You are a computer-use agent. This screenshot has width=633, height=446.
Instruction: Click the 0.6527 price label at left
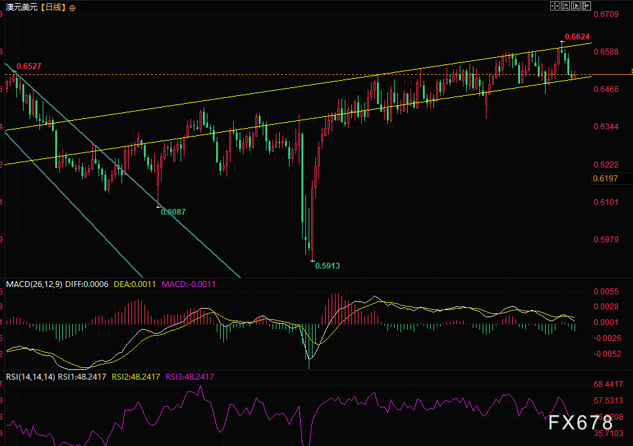[29, 66]
